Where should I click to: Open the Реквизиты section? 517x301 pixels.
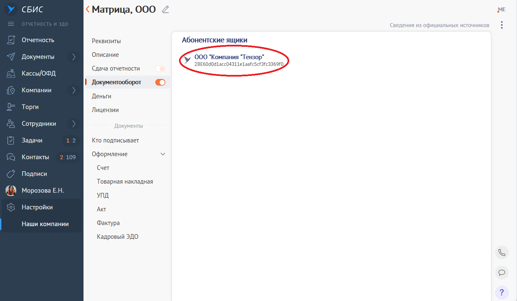[x=106, y=41]
